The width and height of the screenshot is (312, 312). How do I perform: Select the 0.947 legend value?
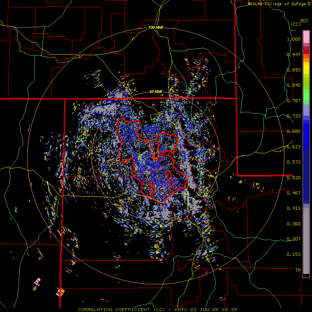[294, 54]
